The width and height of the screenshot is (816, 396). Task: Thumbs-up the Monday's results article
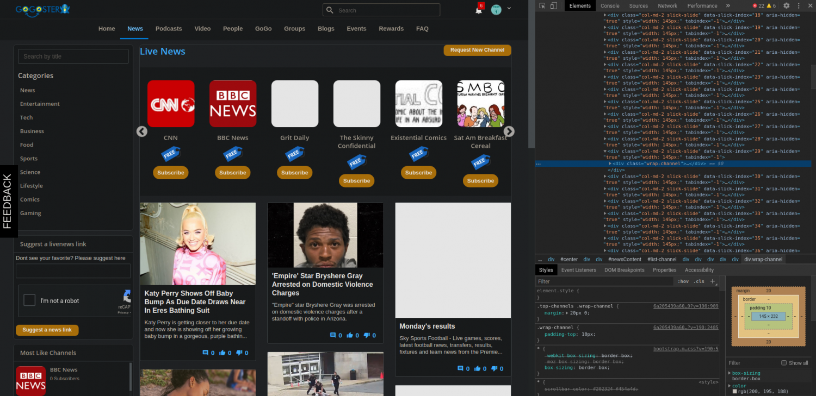coord(478,368)
